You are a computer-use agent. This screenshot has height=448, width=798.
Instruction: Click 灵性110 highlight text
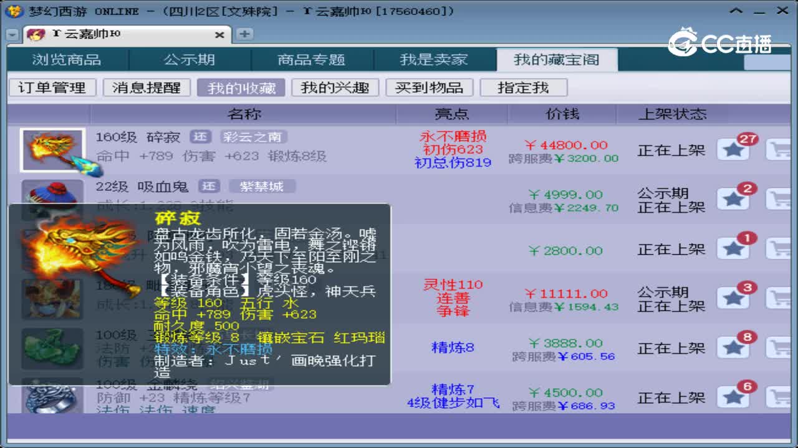click(453, 284)
